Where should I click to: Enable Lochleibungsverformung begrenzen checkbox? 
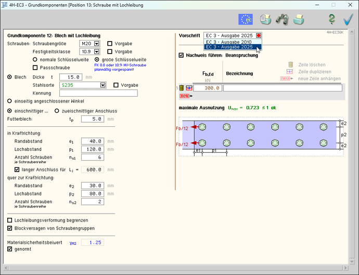(x=10, y=220)
